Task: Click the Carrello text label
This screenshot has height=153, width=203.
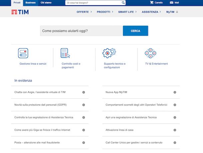Action: click(159, 3)
